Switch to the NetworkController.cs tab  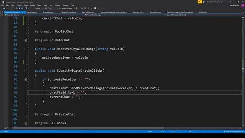point(69,12)
